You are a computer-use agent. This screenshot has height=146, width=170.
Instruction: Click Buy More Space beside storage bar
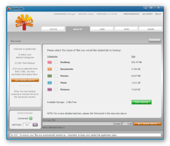[x=147, y=124]
